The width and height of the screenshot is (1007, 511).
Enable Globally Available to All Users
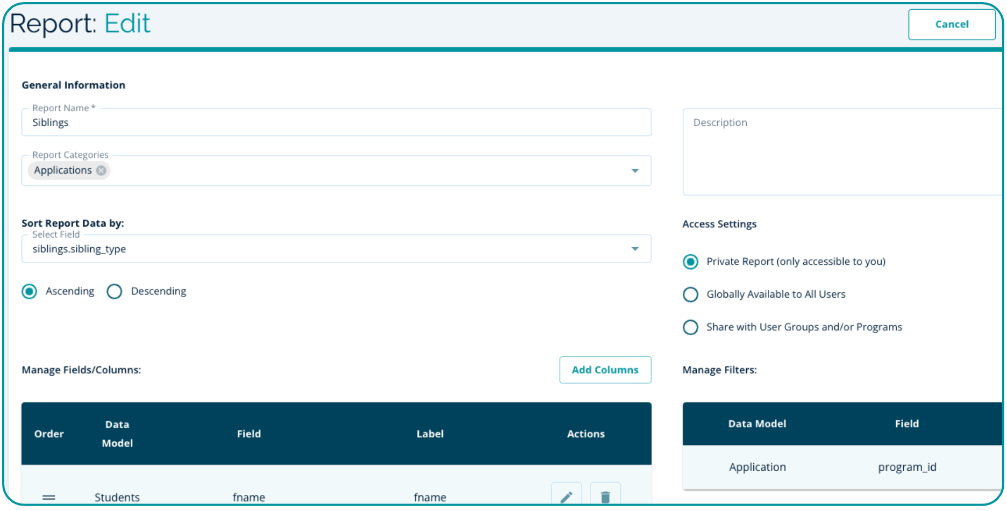(x=690, y=294)
